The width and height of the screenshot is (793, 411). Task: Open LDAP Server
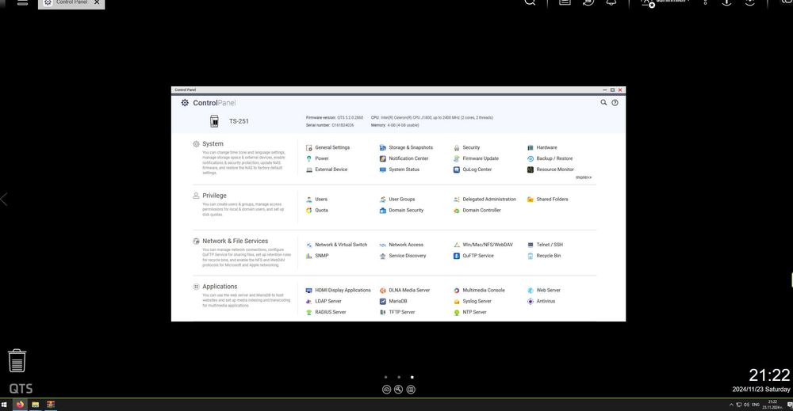coord(324,302)
